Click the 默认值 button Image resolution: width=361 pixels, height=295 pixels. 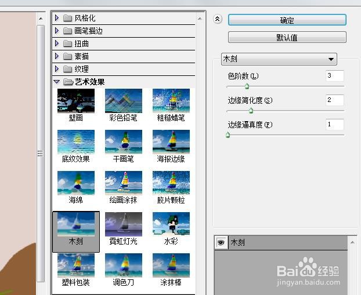(x=287, y=37)
